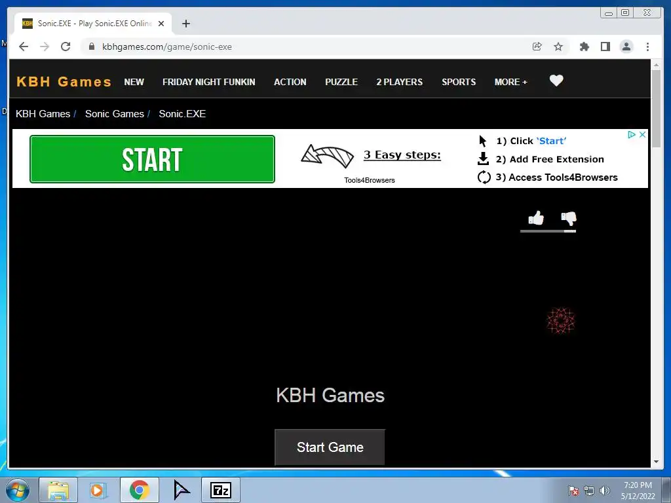Close the Sonic.EXE browser tab

(161, 24)
